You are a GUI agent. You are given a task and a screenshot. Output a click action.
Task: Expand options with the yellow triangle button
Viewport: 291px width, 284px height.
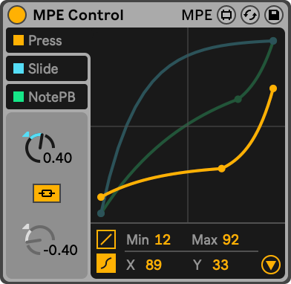(271, 265)
